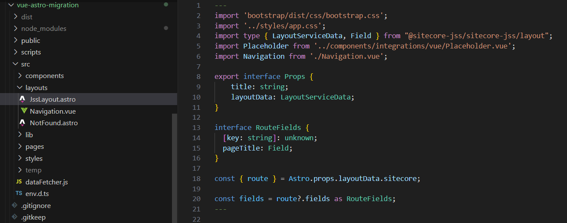The height and width of the screenshot is (223, 567).
Task: Click the Astro icon beside JssLayout.astro
Action: pyautogui.click(x=22, y=99)
